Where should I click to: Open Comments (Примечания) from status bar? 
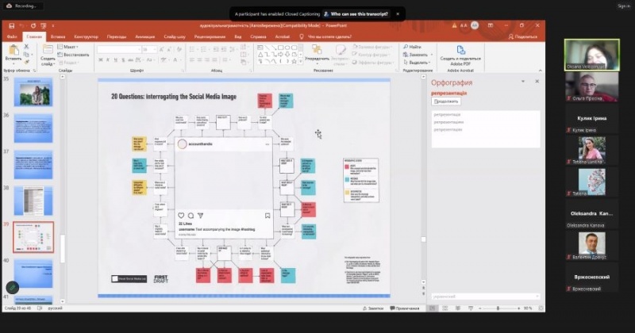coord(403,308)
